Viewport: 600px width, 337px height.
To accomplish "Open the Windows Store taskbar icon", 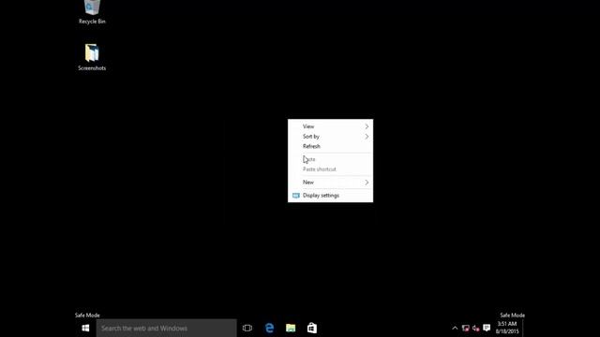I will click(x=312, y=328).
